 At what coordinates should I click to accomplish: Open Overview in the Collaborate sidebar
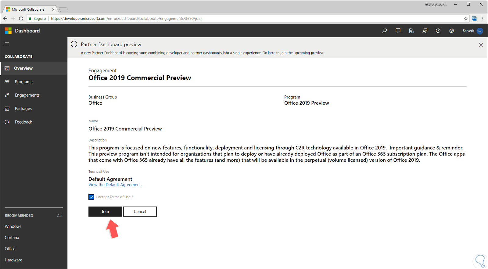[x=34, y=68]
